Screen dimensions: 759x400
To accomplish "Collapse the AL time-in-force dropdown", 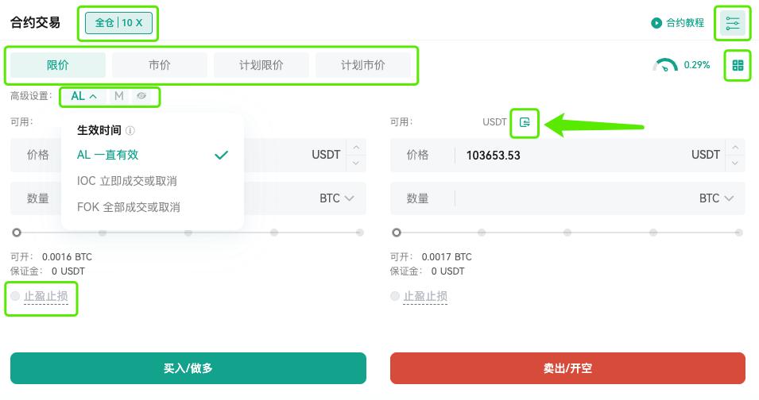I will [83, 96].
